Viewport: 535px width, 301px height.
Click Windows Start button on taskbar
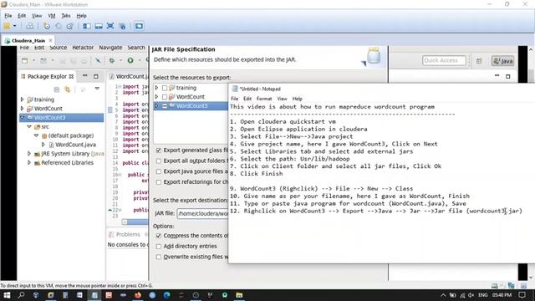[x=7, y=295]
